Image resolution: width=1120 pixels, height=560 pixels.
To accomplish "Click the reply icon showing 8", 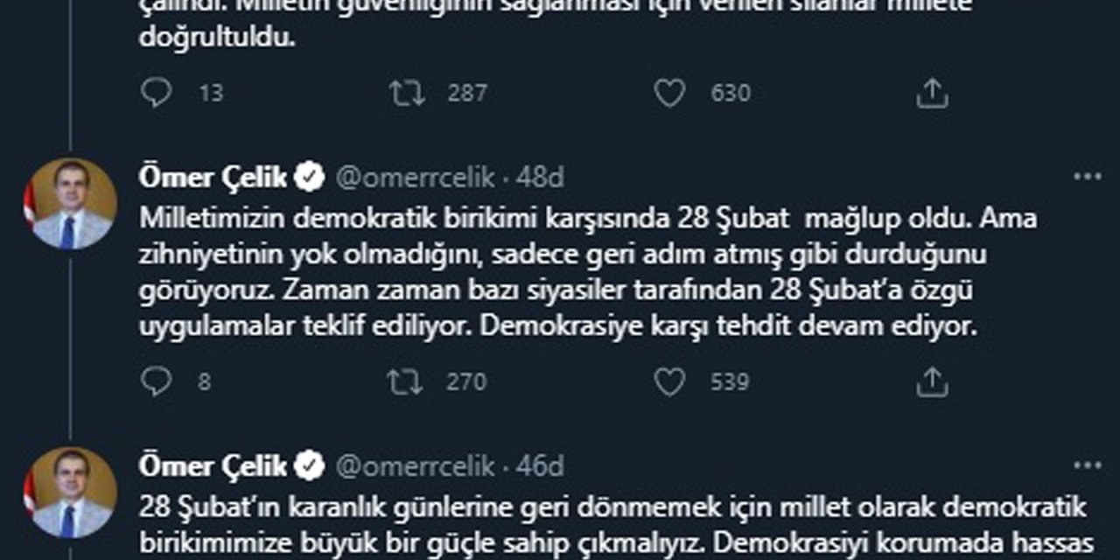I will 158,381.
